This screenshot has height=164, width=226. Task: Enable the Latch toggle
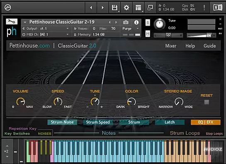click(x=170, y=122)
